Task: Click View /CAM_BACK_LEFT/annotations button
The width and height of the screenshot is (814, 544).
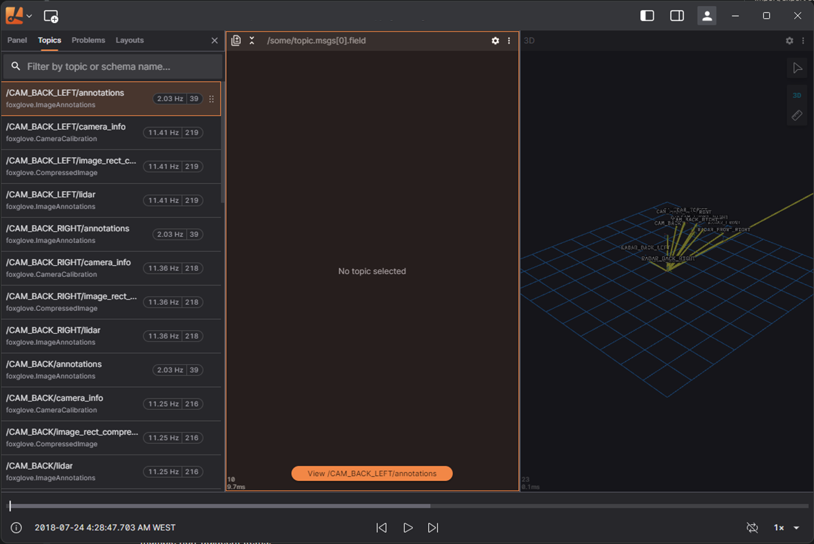Action: (x=372, y=473)
